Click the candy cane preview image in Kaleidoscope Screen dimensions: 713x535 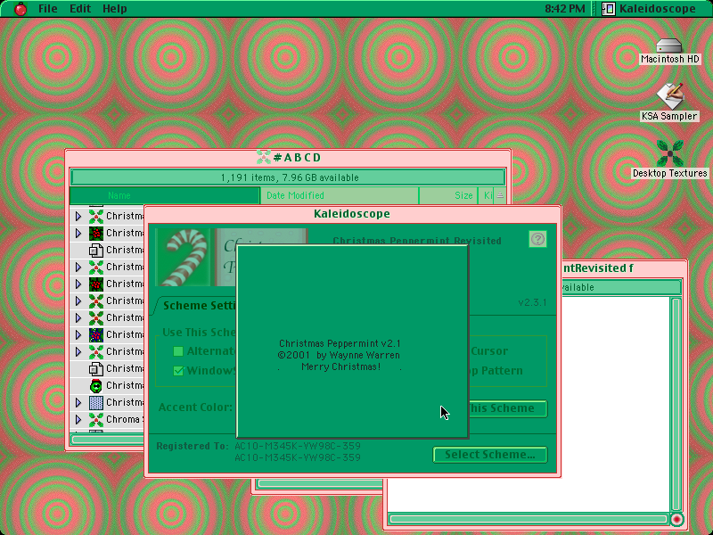tap(183, 257)
